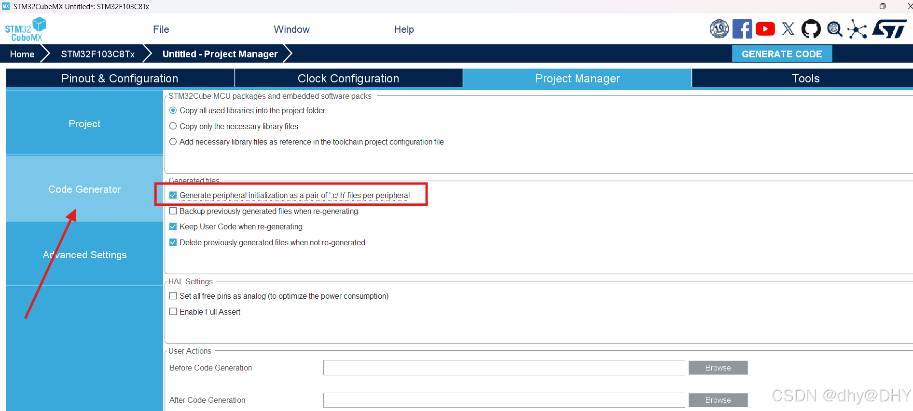913x411 pixels.
Task: Open the Code Generator side section
Action: coord(84,189)
